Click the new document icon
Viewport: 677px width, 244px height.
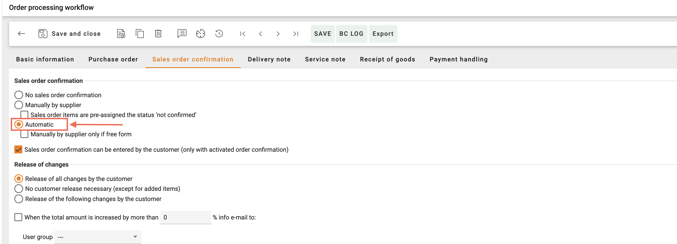(121, 34)
